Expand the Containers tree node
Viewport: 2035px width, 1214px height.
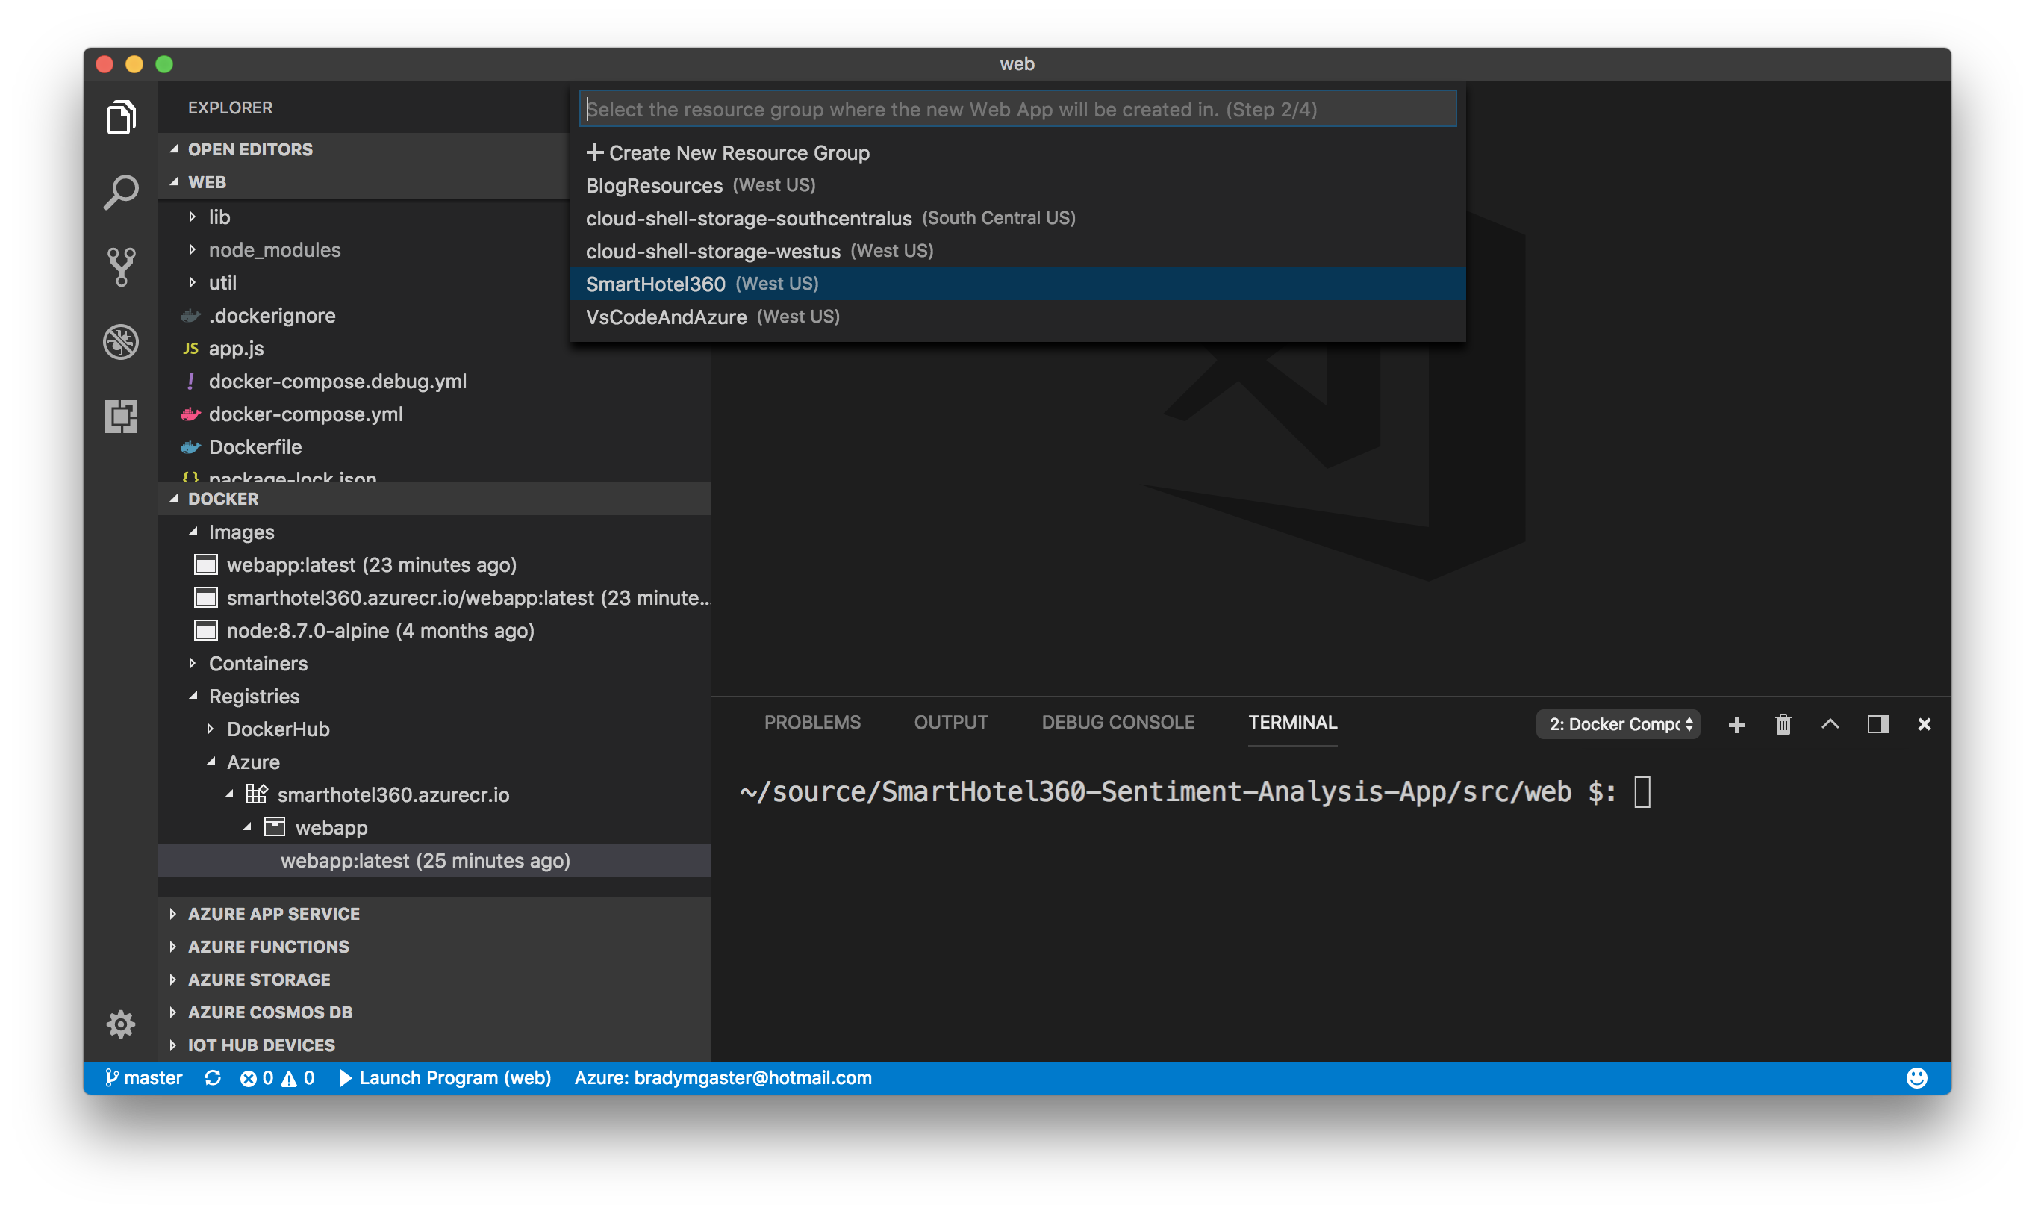258,663
